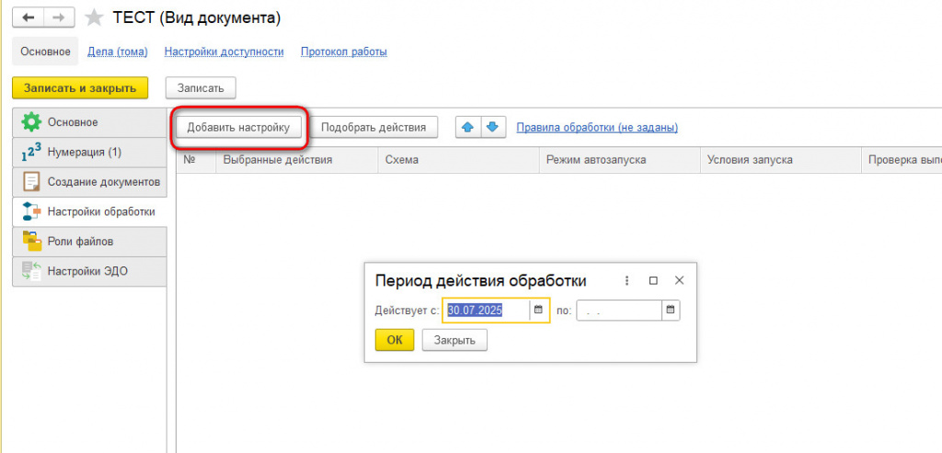Confirm the period with OK button
The height and width of the screenshot is (453, 942).
pos(395,340)
